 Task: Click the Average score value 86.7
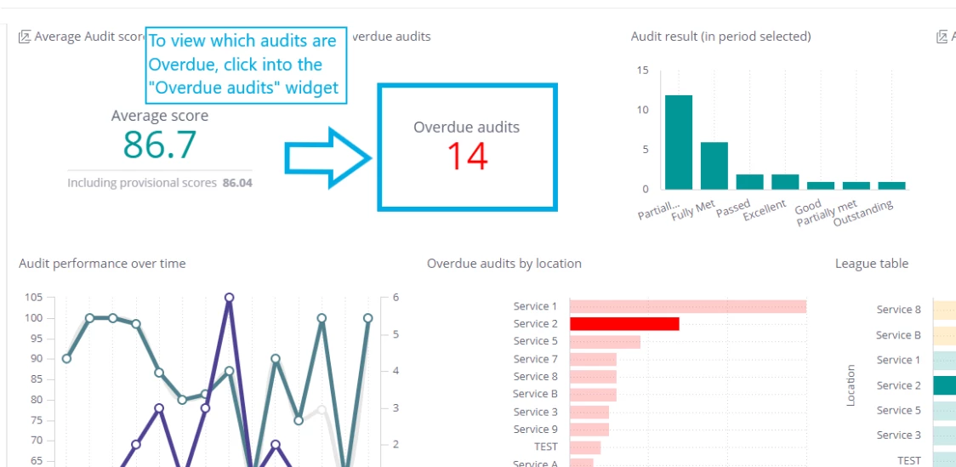pos(160,145)
